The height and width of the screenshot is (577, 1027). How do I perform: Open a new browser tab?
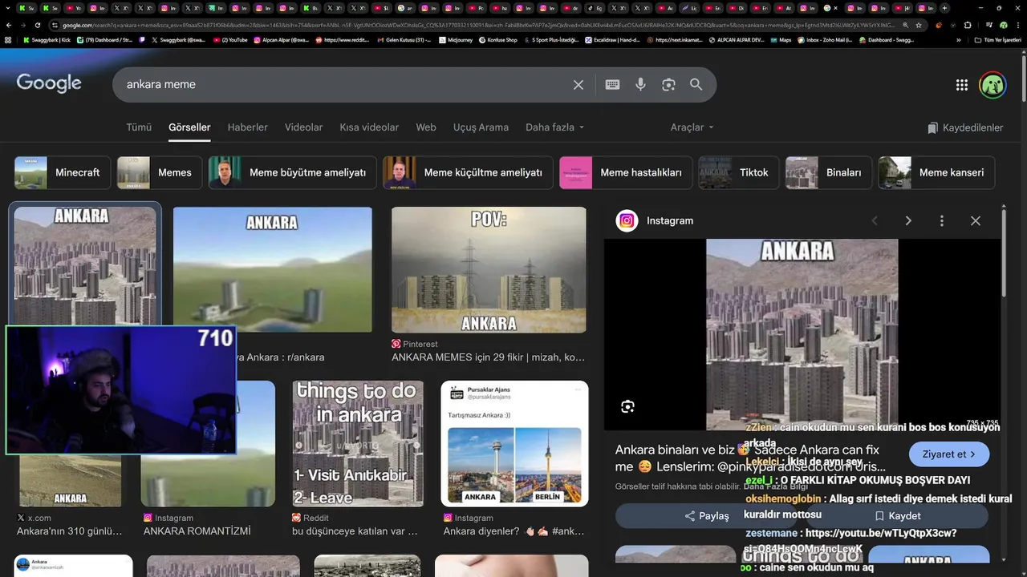coord(944,8)
